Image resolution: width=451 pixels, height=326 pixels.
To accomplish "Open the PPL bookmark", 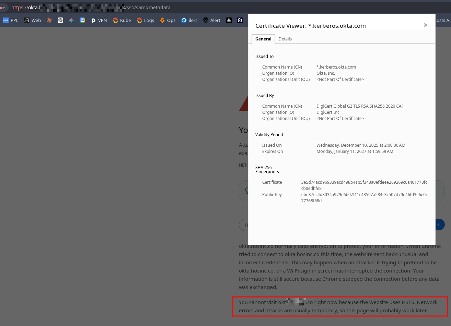I will (x=11, y=21).
